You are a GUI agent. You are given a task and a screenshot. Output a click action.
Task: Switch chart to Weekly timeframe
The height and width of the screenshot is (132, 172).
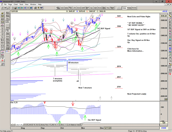129,8
